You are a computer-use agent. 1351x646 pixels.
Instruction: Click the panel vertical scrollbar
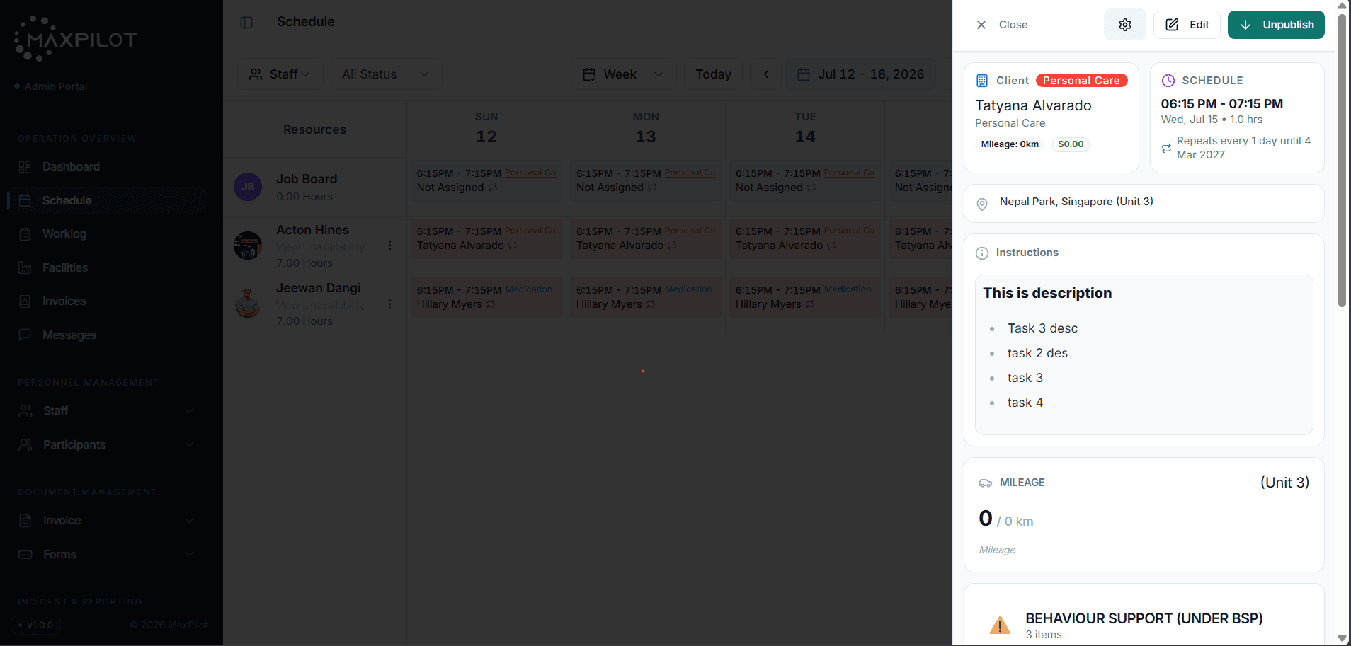[x=1342, y=159]
